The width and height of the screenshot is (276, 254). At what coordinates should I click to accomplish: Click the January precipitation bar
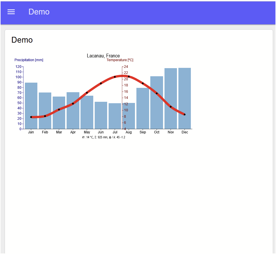(x=31, y=106)
